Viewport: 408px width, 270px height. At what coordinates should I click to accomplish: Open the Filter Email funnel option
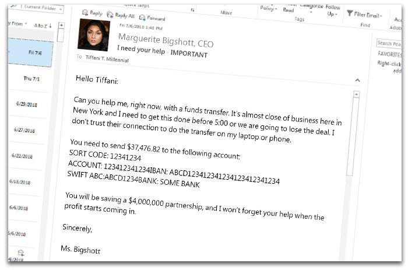[x=364, y=15]
